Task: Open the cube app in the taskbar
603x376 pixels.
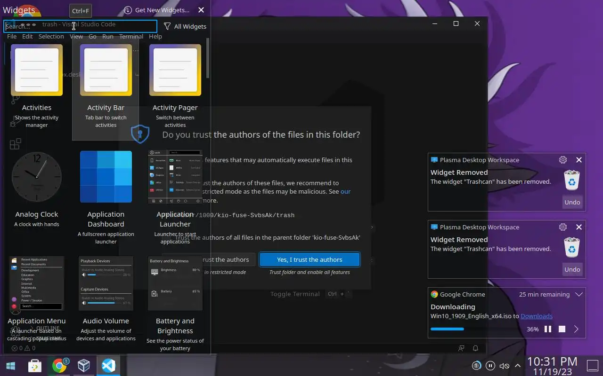Action: coord(84,366)
